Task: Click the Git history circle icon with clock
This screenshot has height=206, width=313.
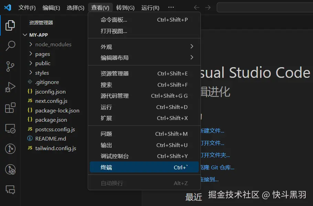Action: pos(10,169)
